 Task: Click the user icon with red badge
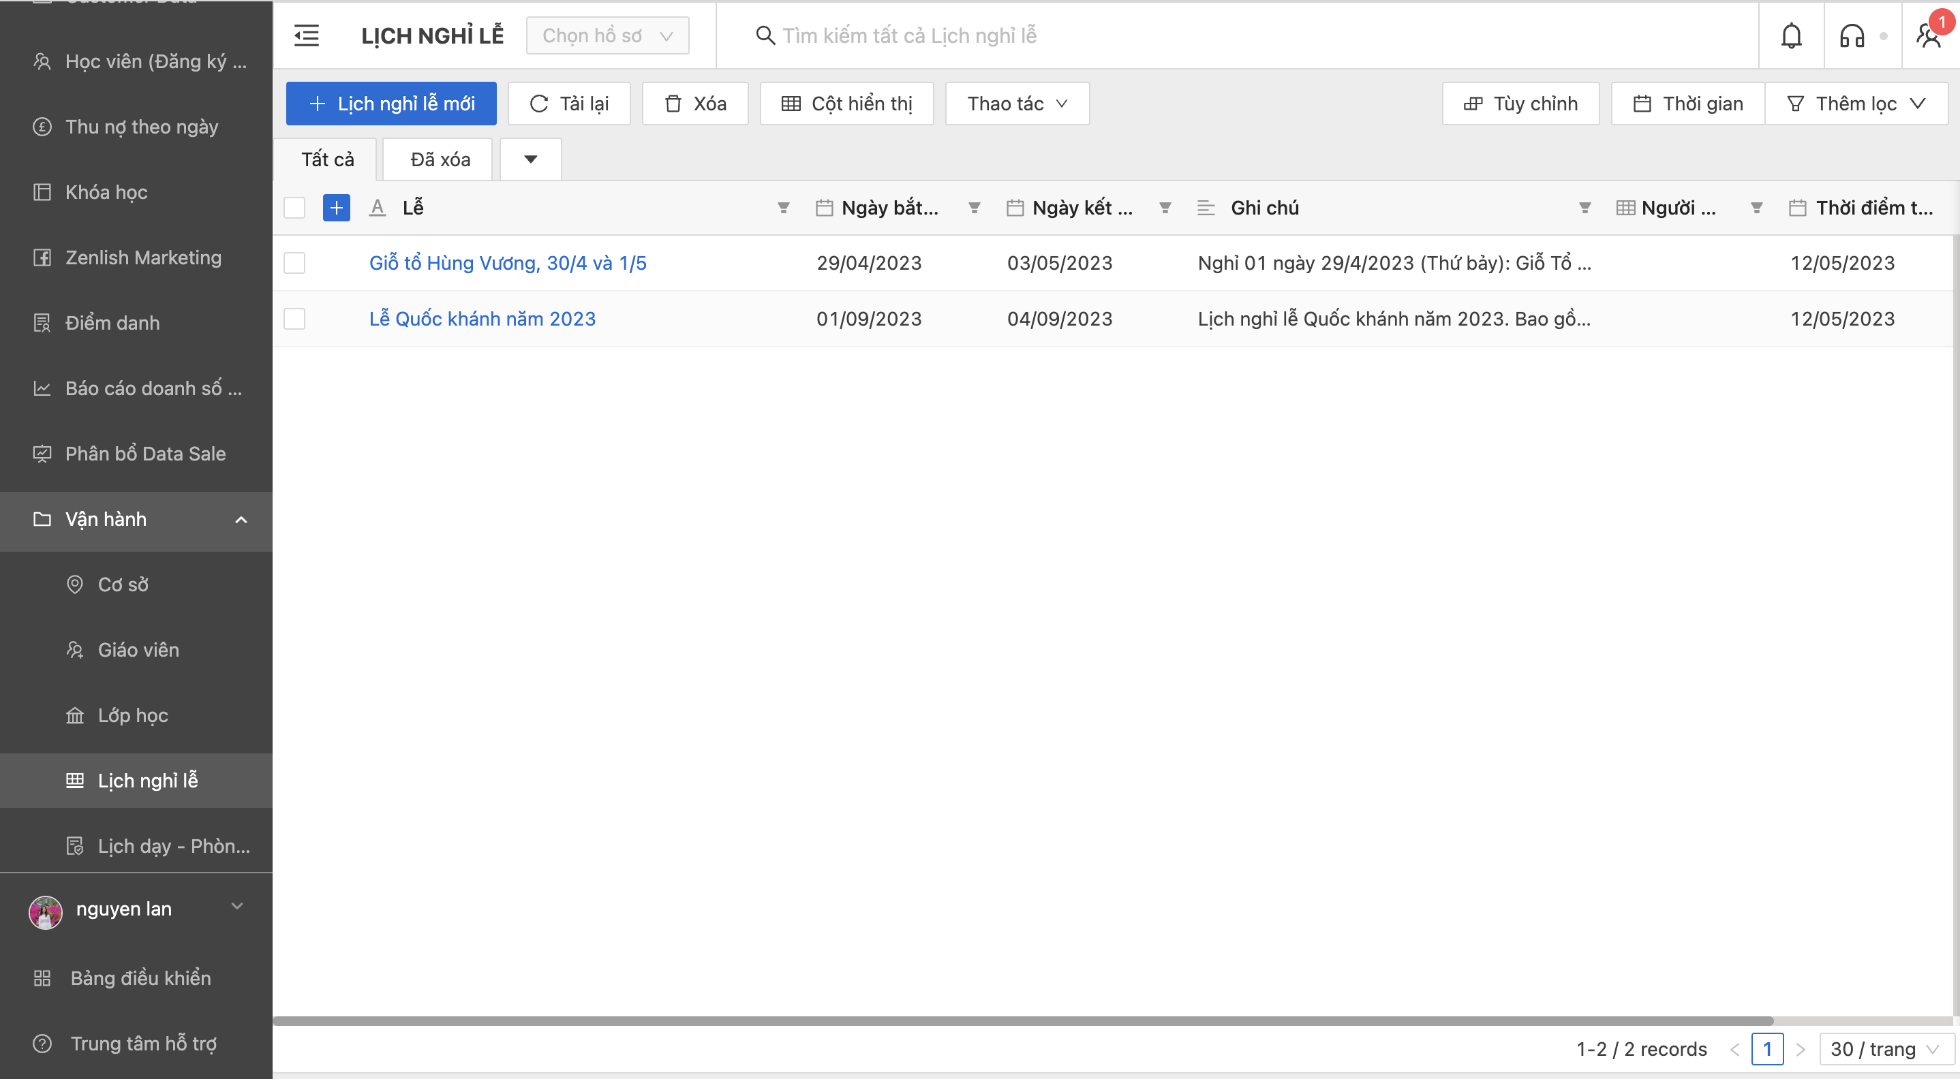(x=1928, y=35)
